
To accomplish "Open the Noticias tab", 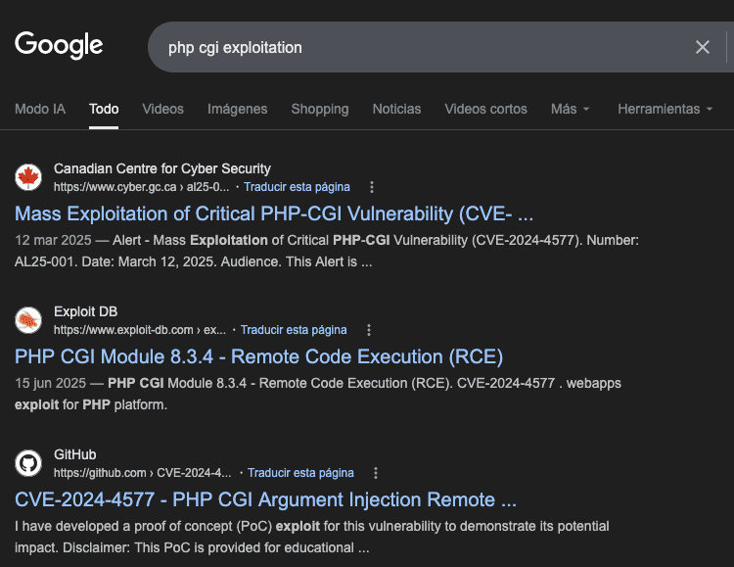I will click(396, 109).
